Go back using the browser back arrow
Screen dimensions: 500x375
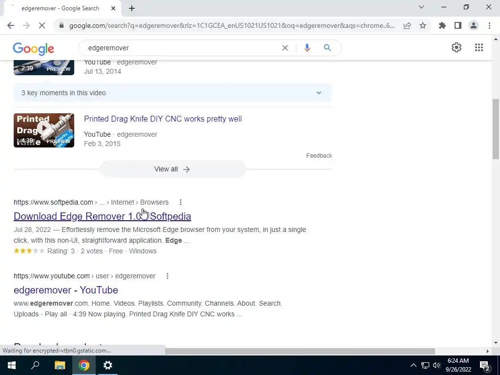[x=11, y=25]
